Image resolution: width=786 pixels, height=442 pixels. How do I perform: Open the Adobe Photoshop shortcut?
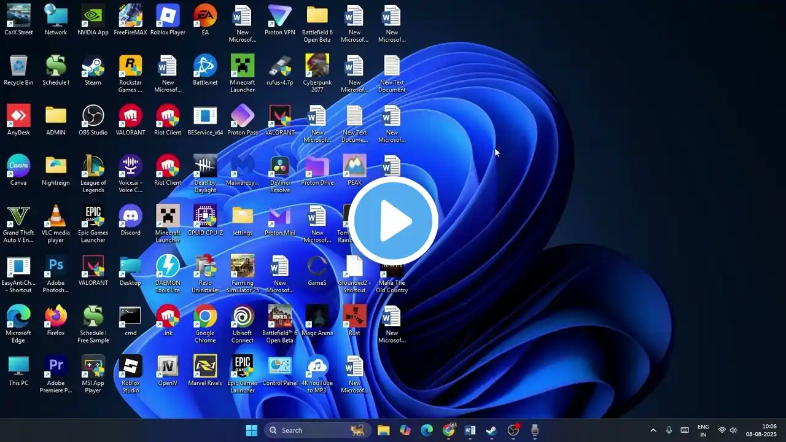click(56, 274)
